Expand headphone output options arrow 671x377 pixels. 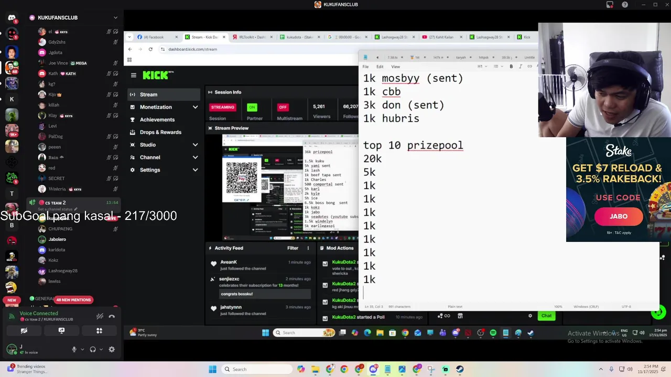tap(101, 349)
